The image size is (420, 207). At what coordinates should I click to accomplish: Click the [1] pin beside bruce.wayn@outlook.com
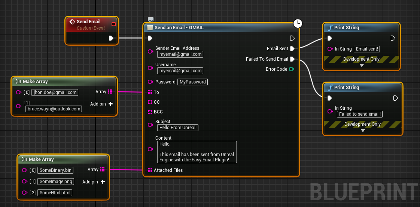tap(18, 106)
